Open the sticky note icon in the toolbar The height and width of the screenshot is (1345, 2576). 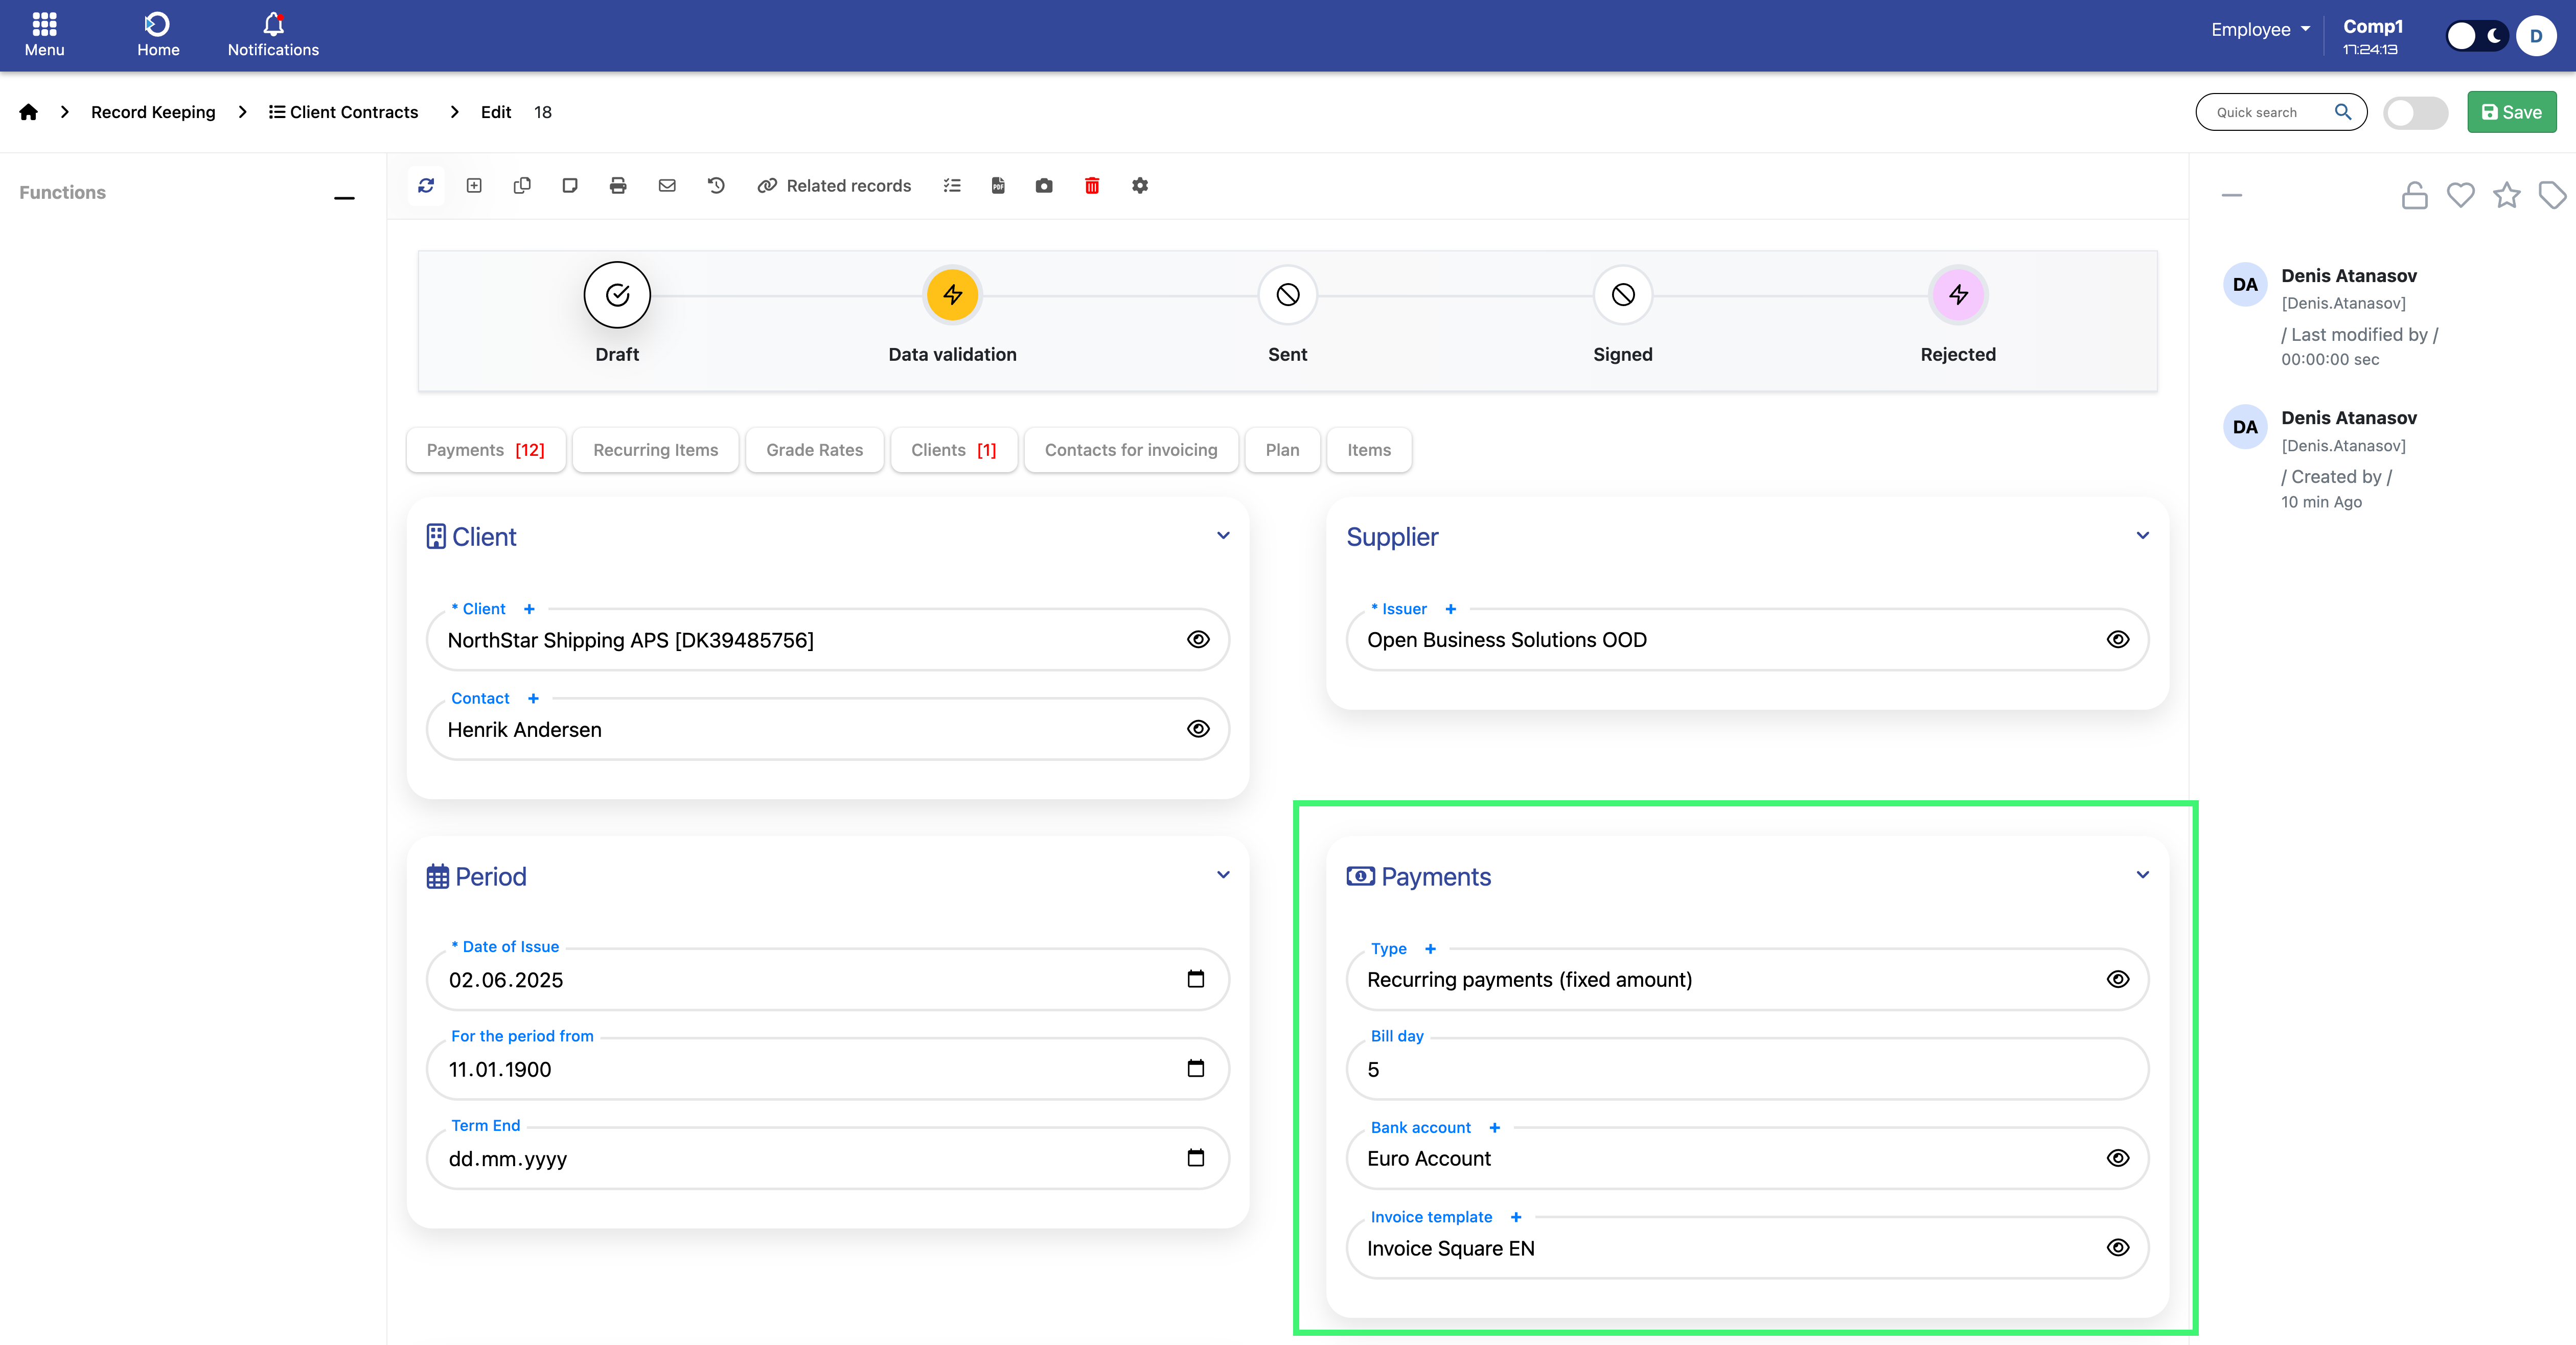click(570, 185)
